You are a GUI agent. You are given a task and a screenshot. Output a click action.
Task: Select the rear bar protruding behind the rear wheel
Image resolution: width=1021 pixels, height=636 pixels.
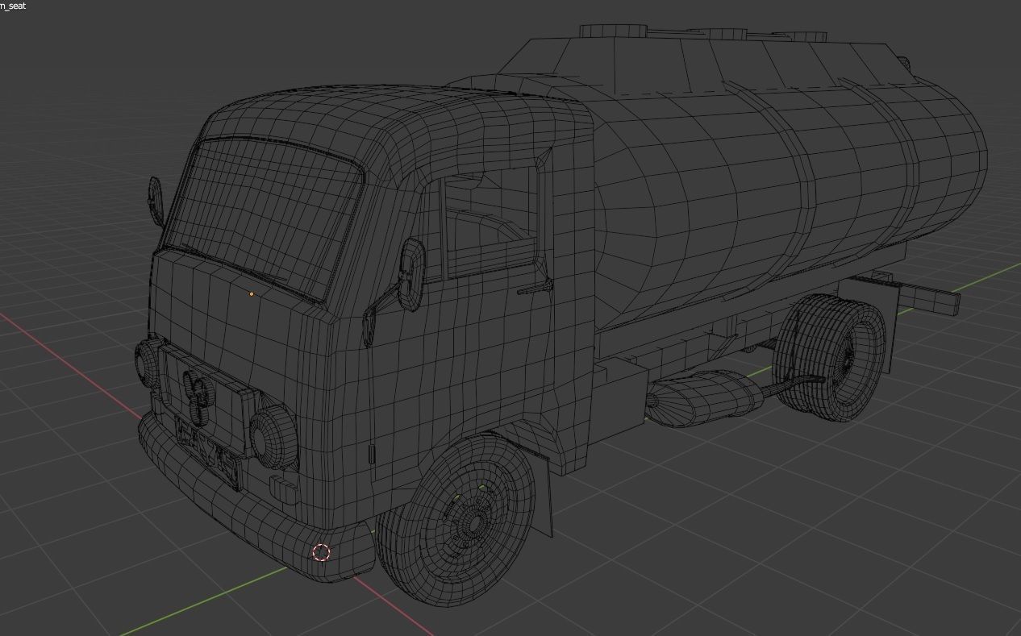click(x=929, y=297)
